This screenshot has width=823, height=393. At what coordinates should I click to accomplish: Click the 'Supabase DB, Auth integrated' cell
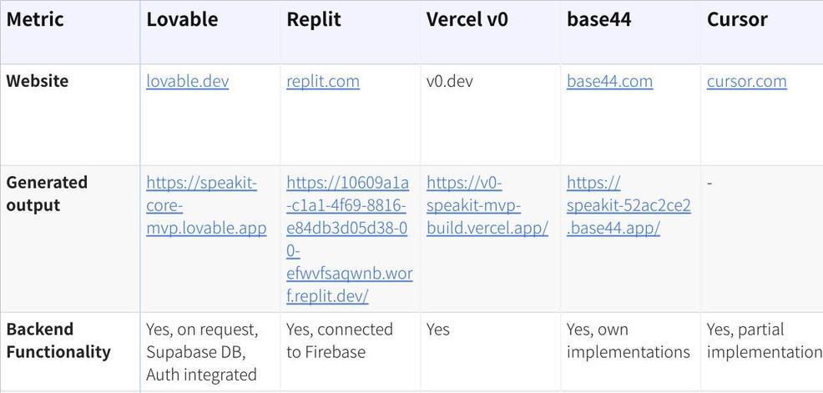point(201,352)
